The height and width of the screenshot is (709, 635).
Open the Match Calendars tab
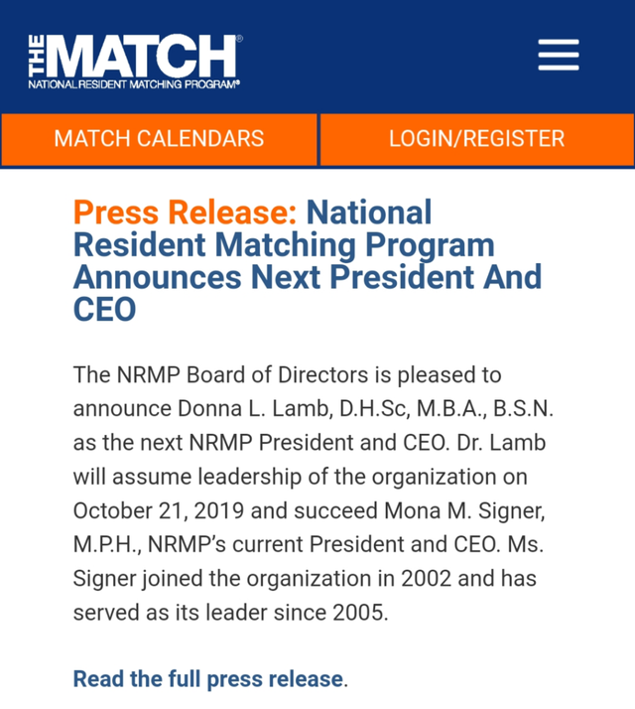click(159, 139)
